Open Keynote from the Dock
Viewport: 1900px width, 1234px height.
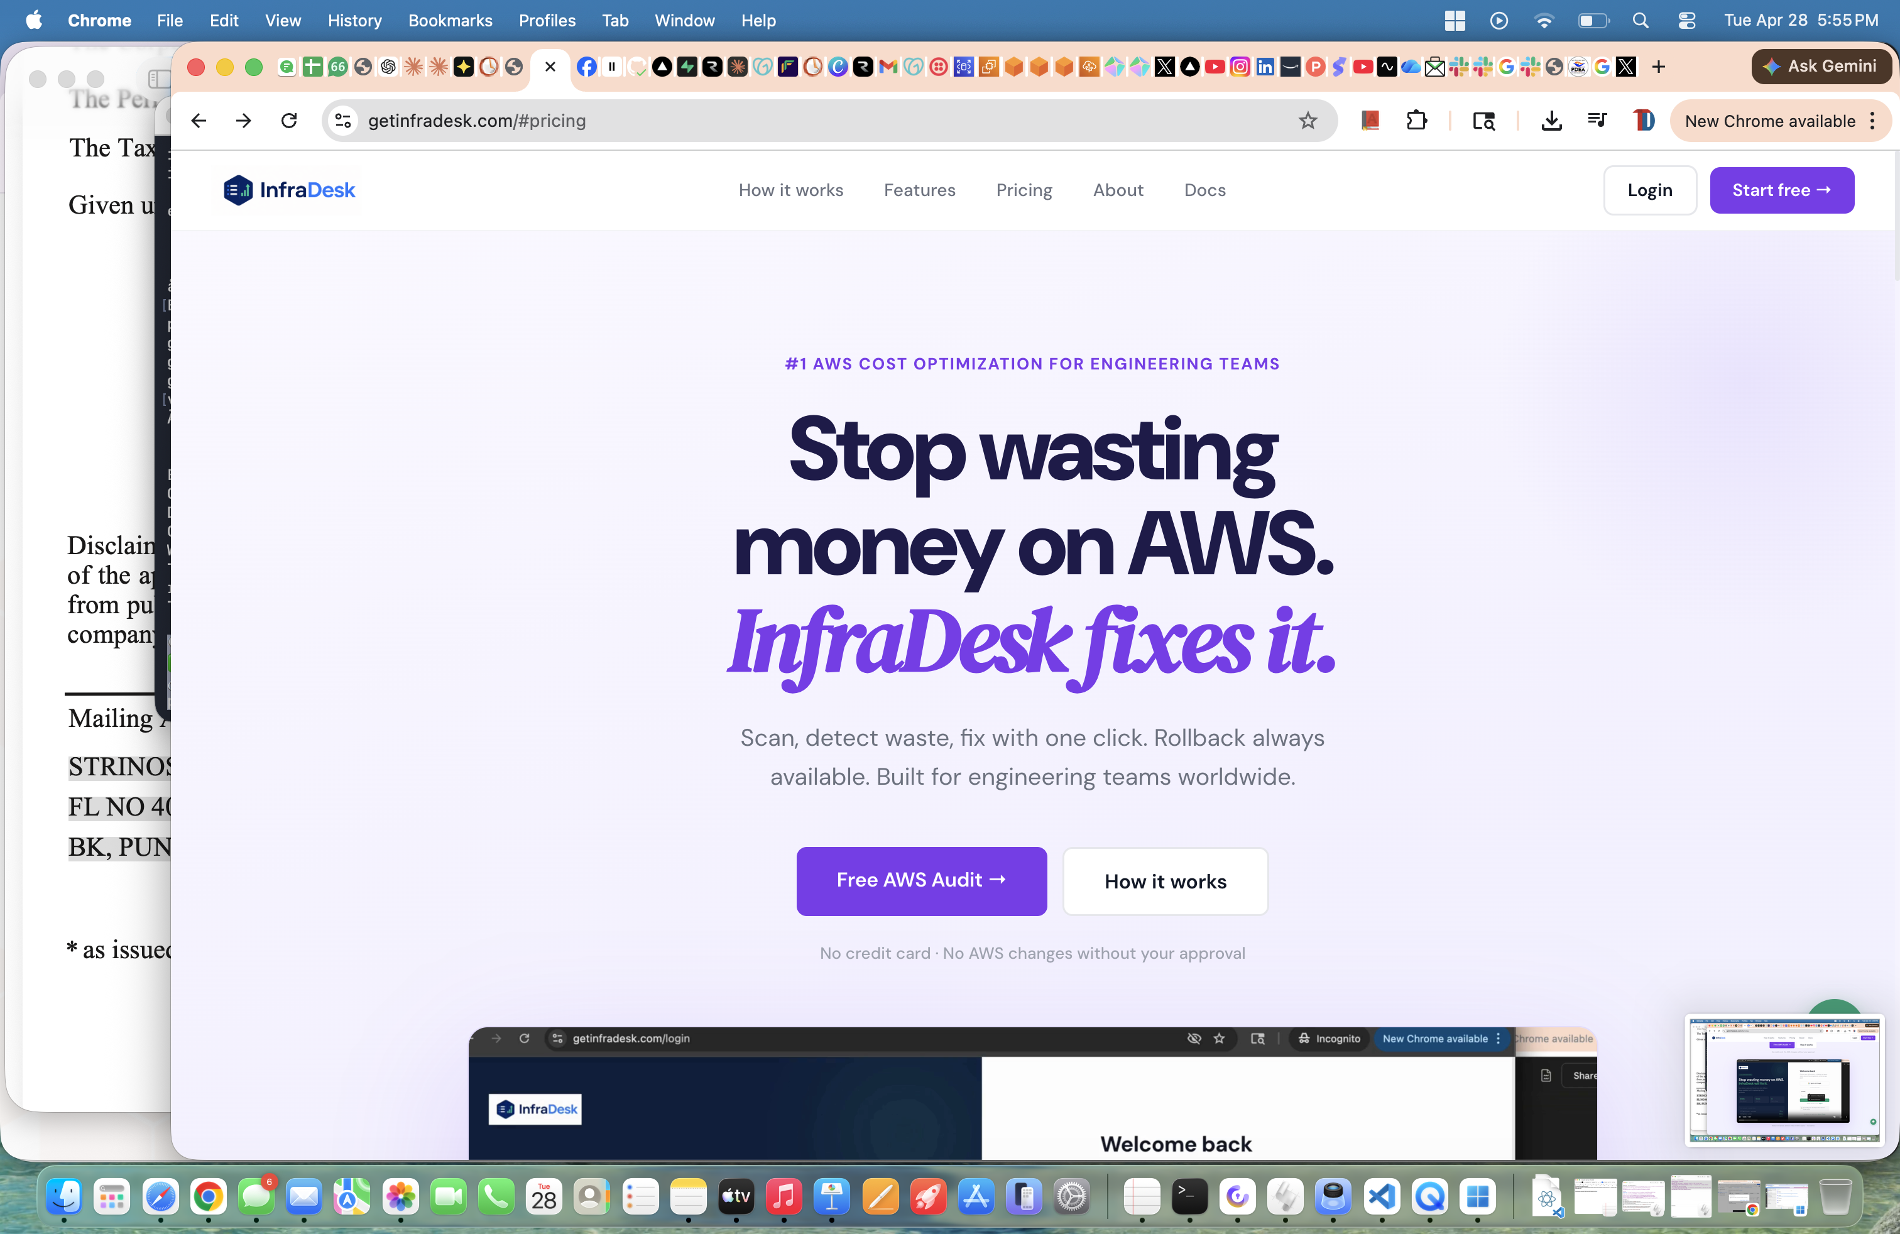click(x=832, y=1196)
